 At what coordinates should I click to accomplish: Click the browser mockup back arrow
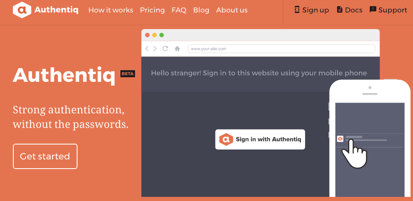[x=147, y=49]
